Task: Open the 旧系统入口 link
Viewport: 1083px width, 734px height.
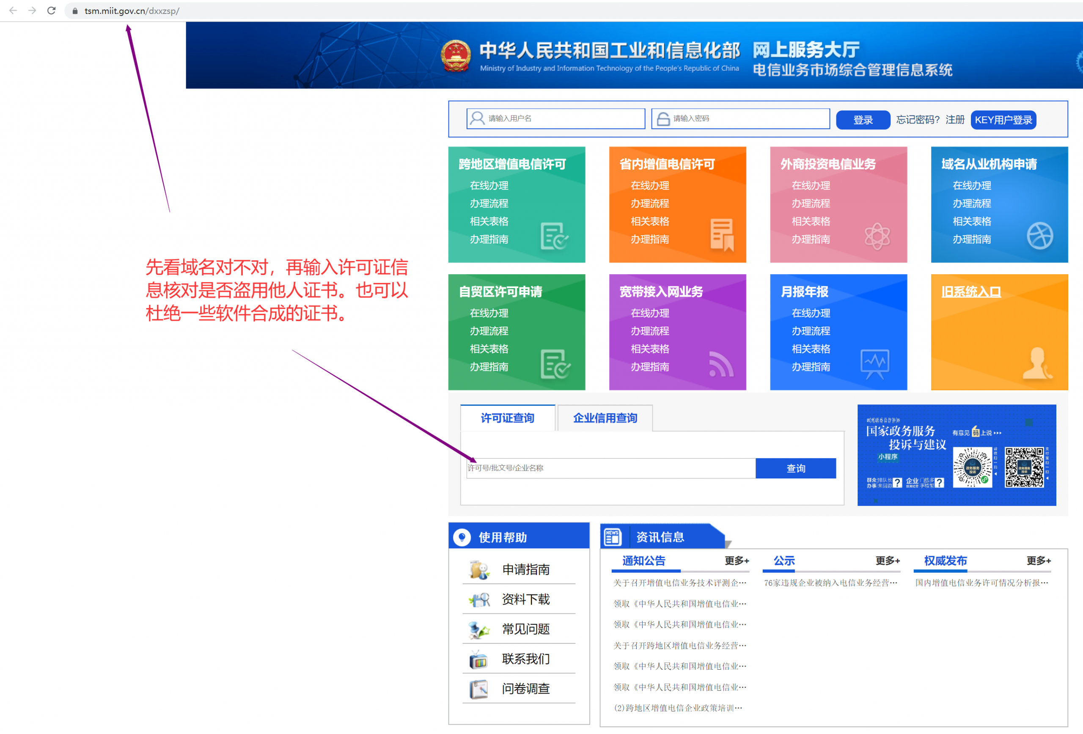Action: click(x=971, y=291)
